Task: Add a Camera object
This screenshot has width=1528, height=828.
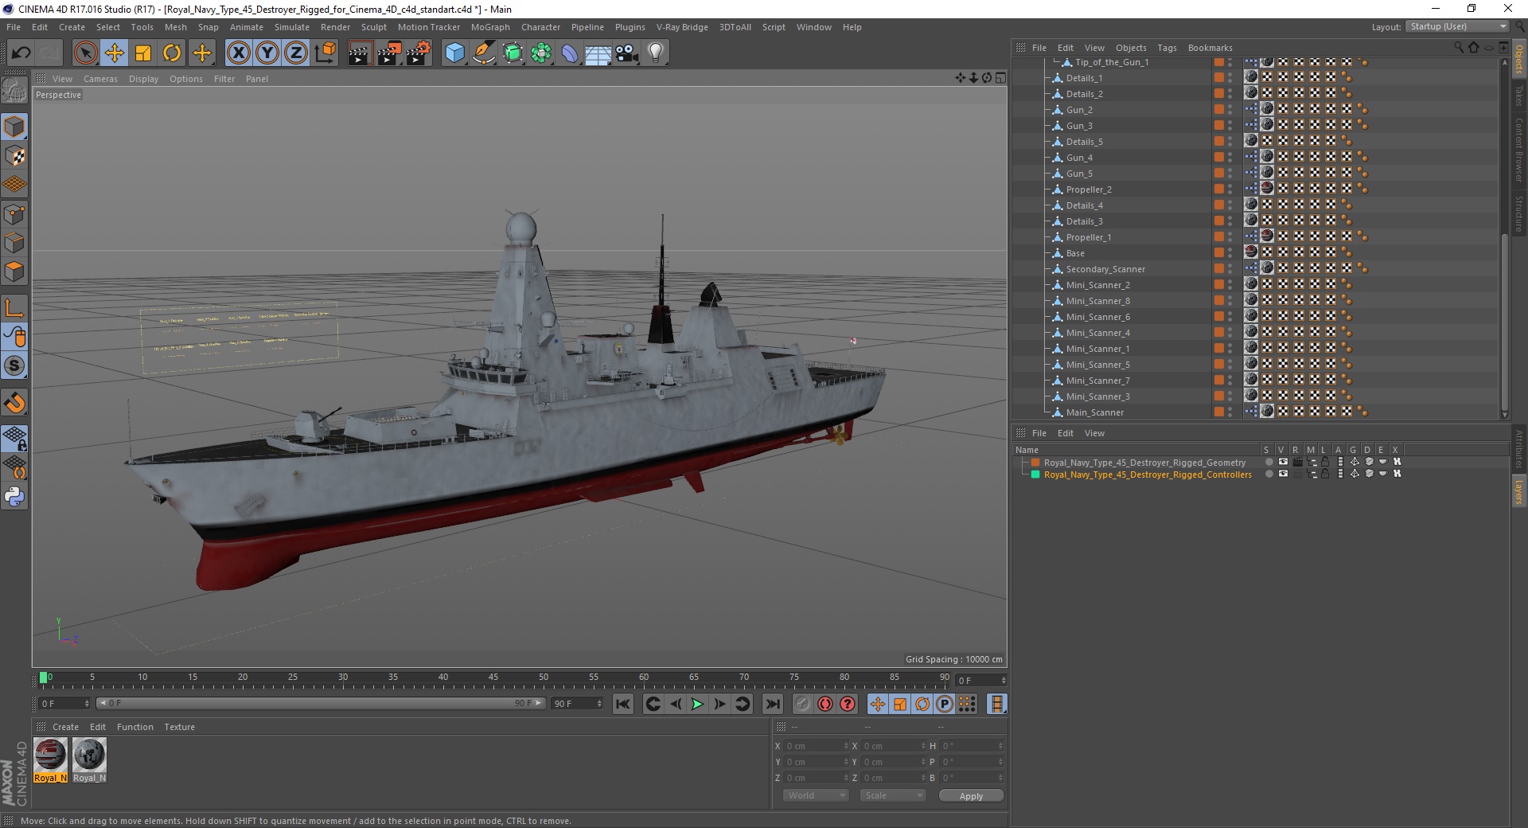Action: coord(627,53)
